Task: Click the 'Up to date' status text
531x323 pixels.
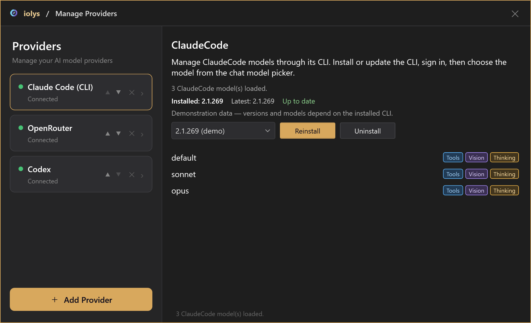Action: click(299, 101)
